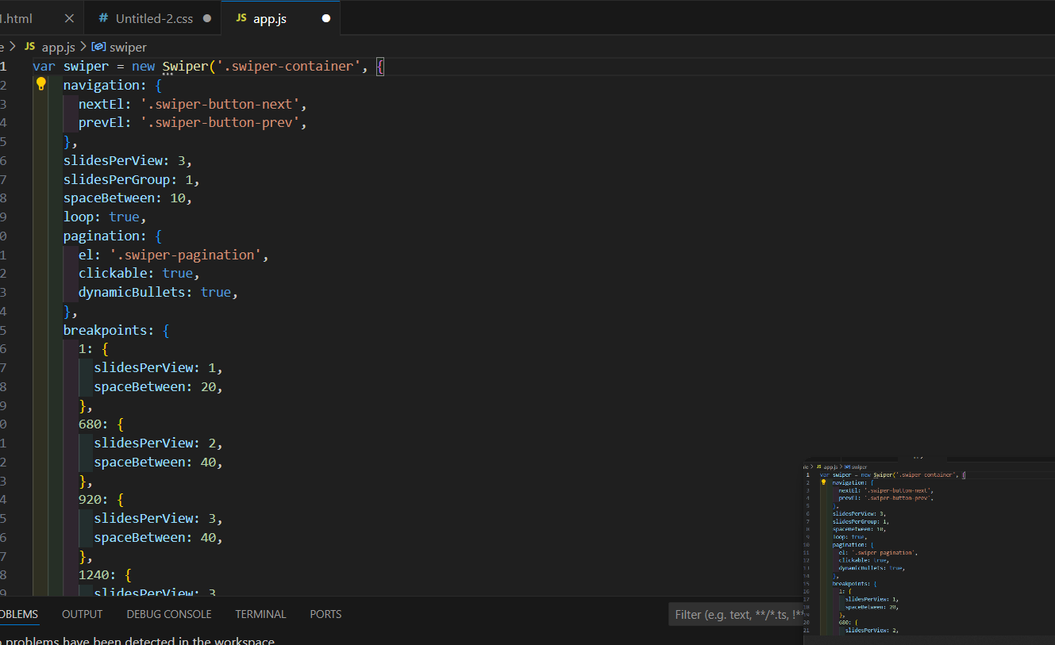
Task: Open the DEBUG CONSOLE panel tab
Action: (x=169, y=614)
